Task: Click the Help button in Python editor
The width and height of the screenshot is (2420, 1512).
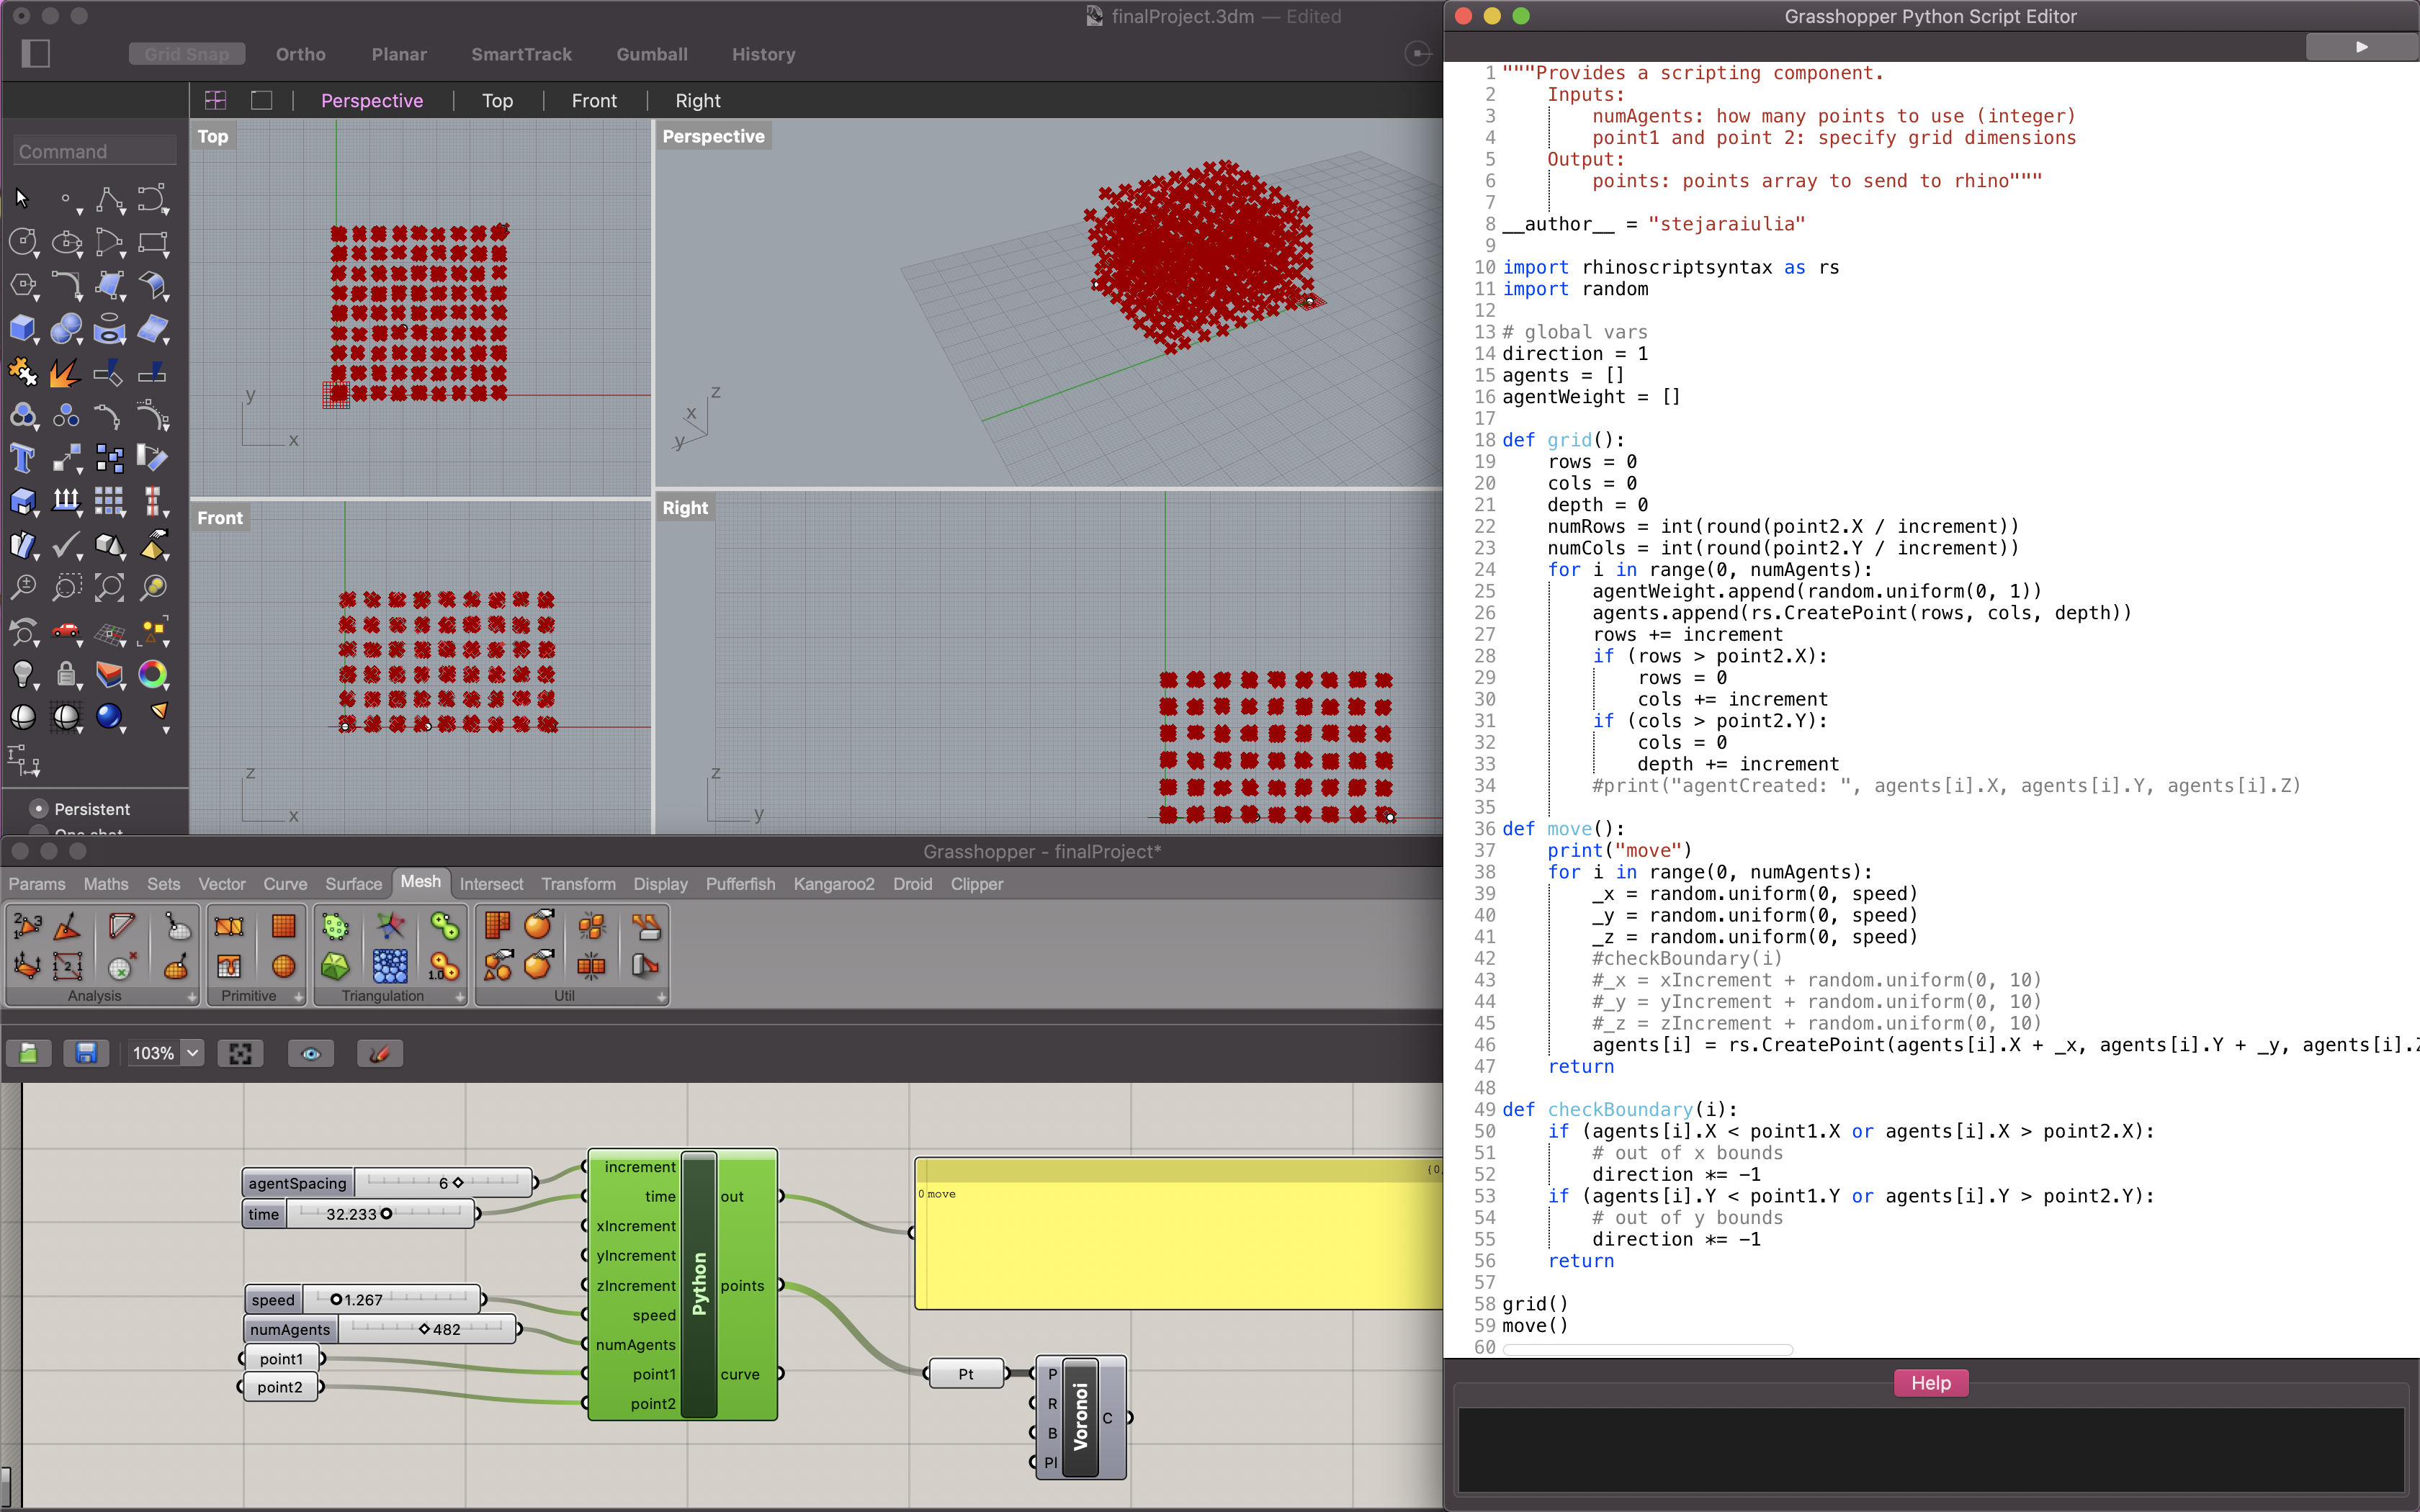Action: point(1930,1383)
